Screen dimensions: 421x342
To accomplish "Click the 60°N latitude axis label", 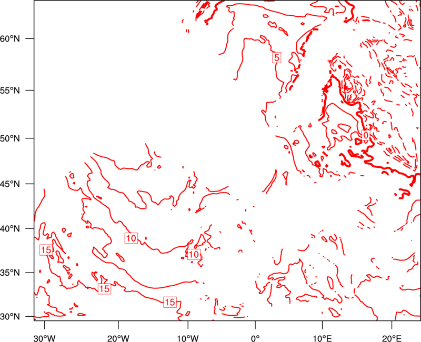I will click(x=10, y=38).
